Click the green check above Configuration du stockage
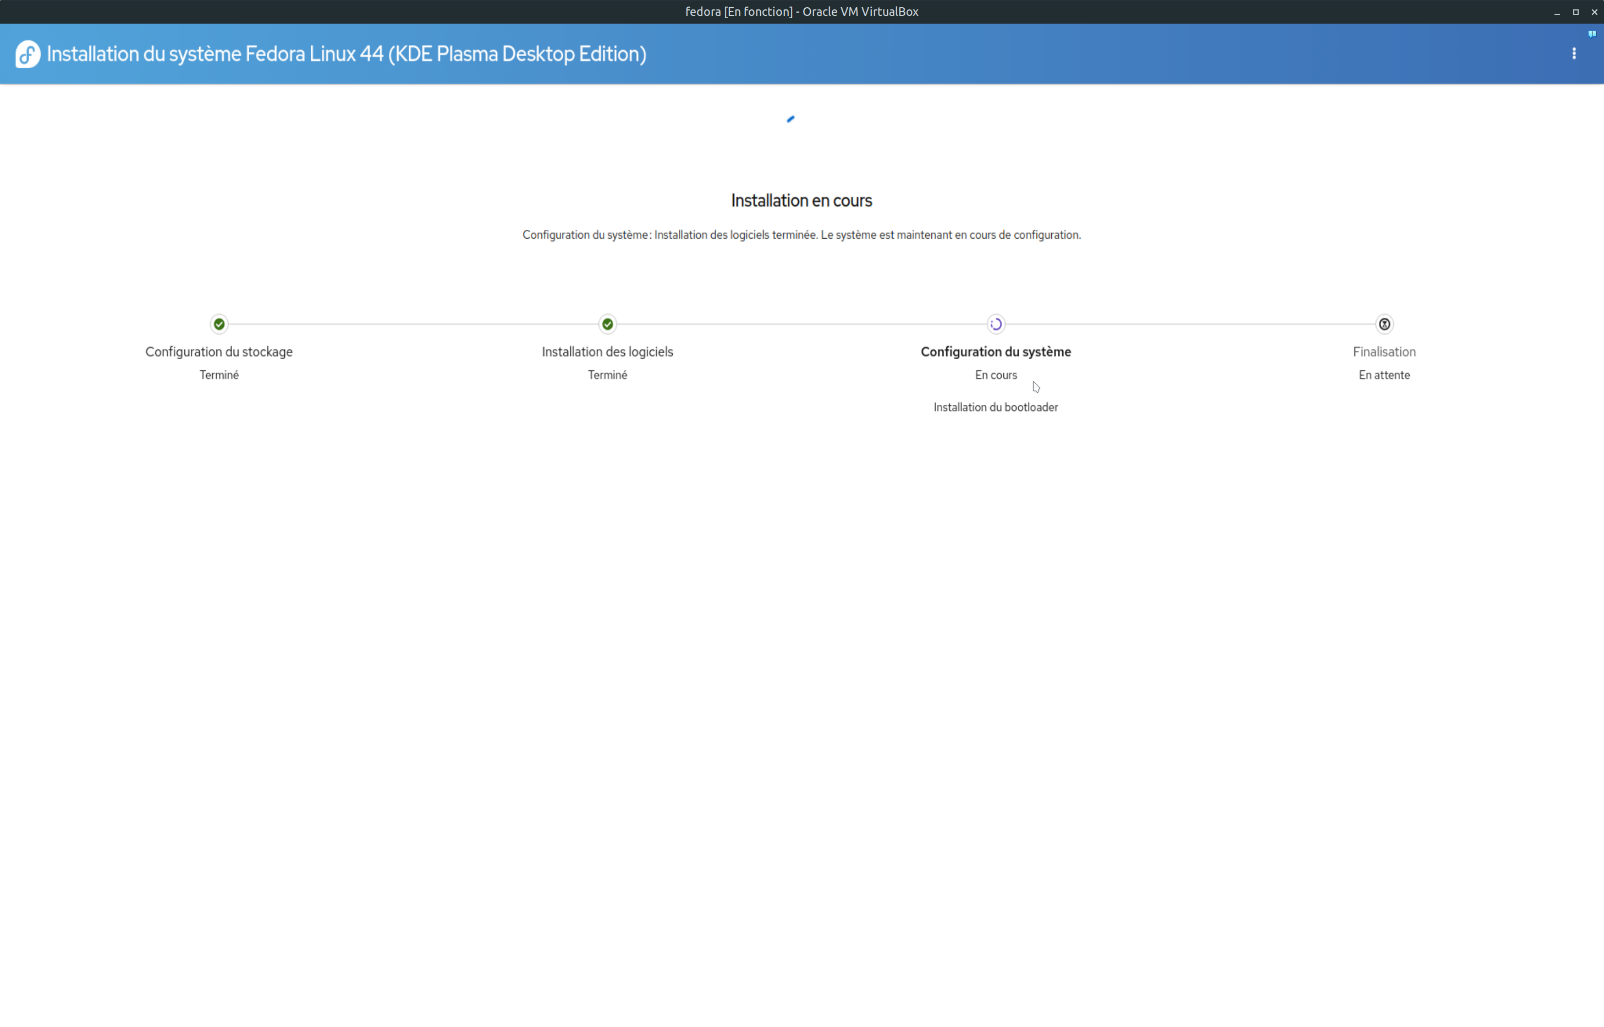Screen dimensions: 1604x1027 tap(219, 324)
